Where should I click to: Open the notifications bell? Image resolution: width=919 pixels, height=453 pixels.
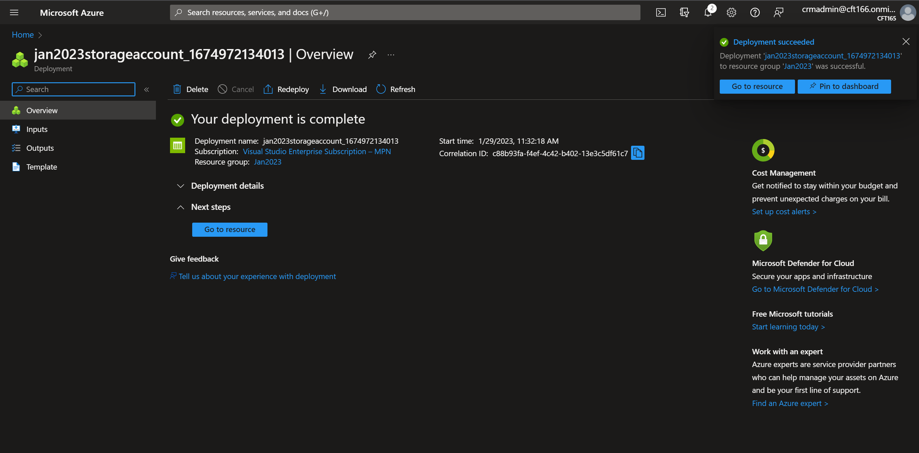708,12
